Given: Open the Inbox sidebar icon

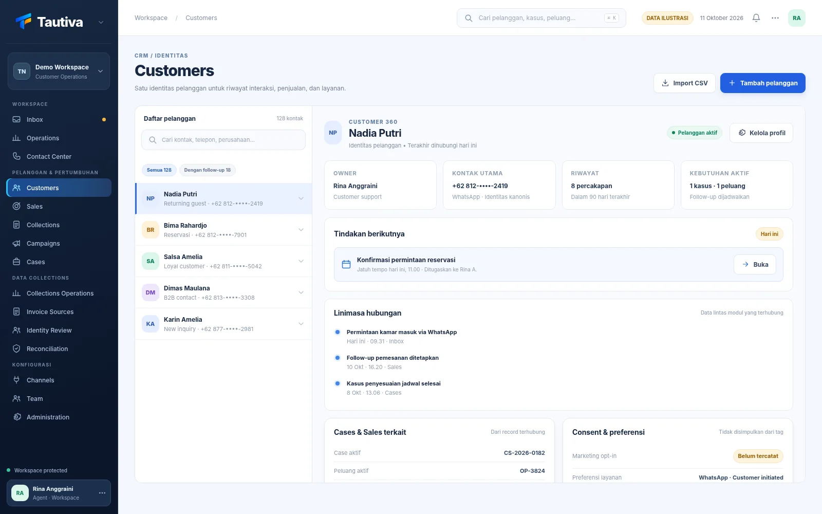Looking at the screenshot, I should [x=16, y=120].
